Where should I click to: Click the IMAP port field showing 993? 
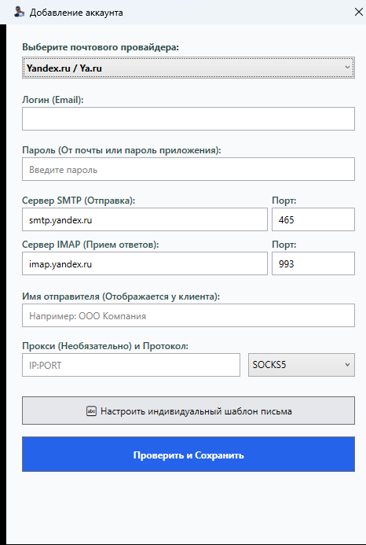(313, 263)
